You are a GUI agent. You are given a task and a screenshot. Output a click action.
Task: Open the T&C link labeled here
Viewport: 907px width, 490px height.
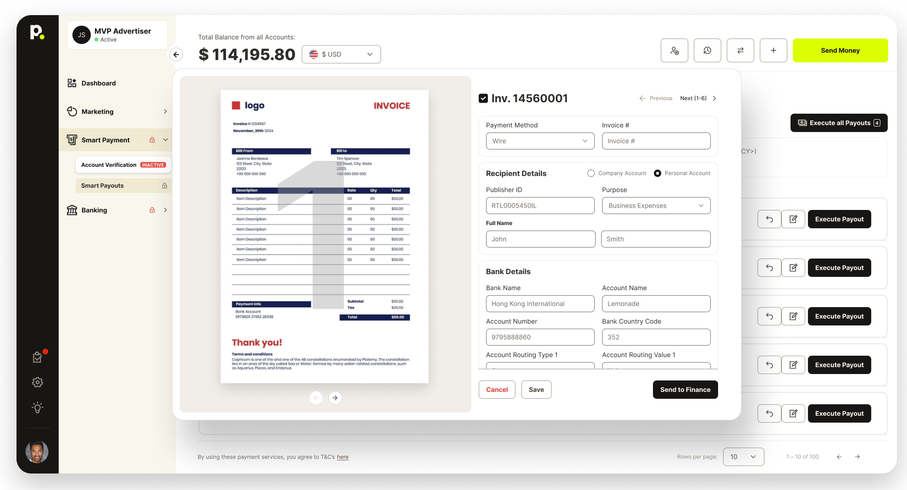point(343,457)
